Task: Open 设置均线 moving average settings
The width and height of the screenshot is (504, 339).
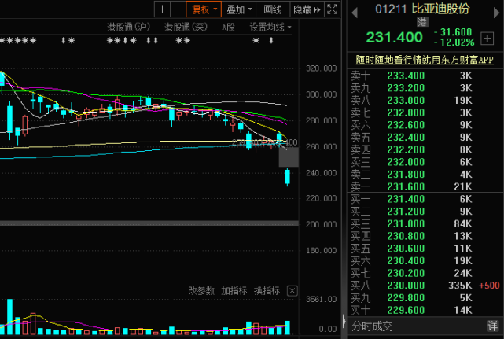Action: (x=270, y=27)
